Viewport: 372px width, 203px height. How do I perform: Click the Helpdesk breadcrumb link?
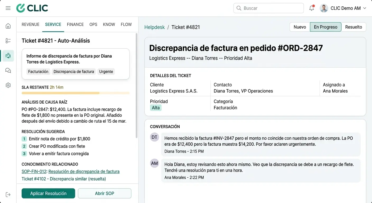(x=155, y=27)
